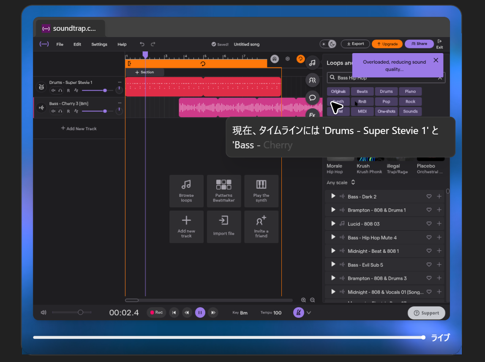Dismiss the Overloaded notification
The width and height of the screenshot is (485, 362).
pyautogui.click(x=436, y=60)
